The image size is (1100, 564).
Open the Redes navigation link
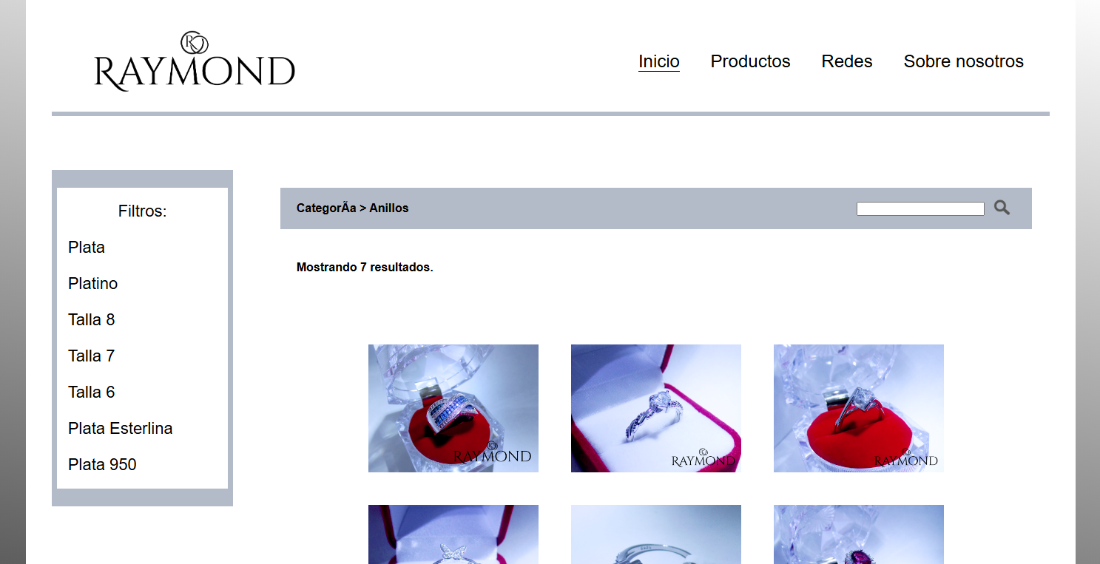click(847, 61)
